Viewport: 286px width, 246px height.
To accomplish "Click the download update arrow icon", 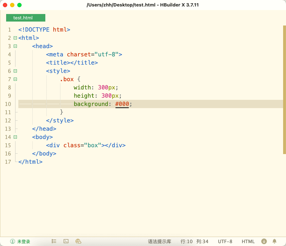I will tap(264, 241).
